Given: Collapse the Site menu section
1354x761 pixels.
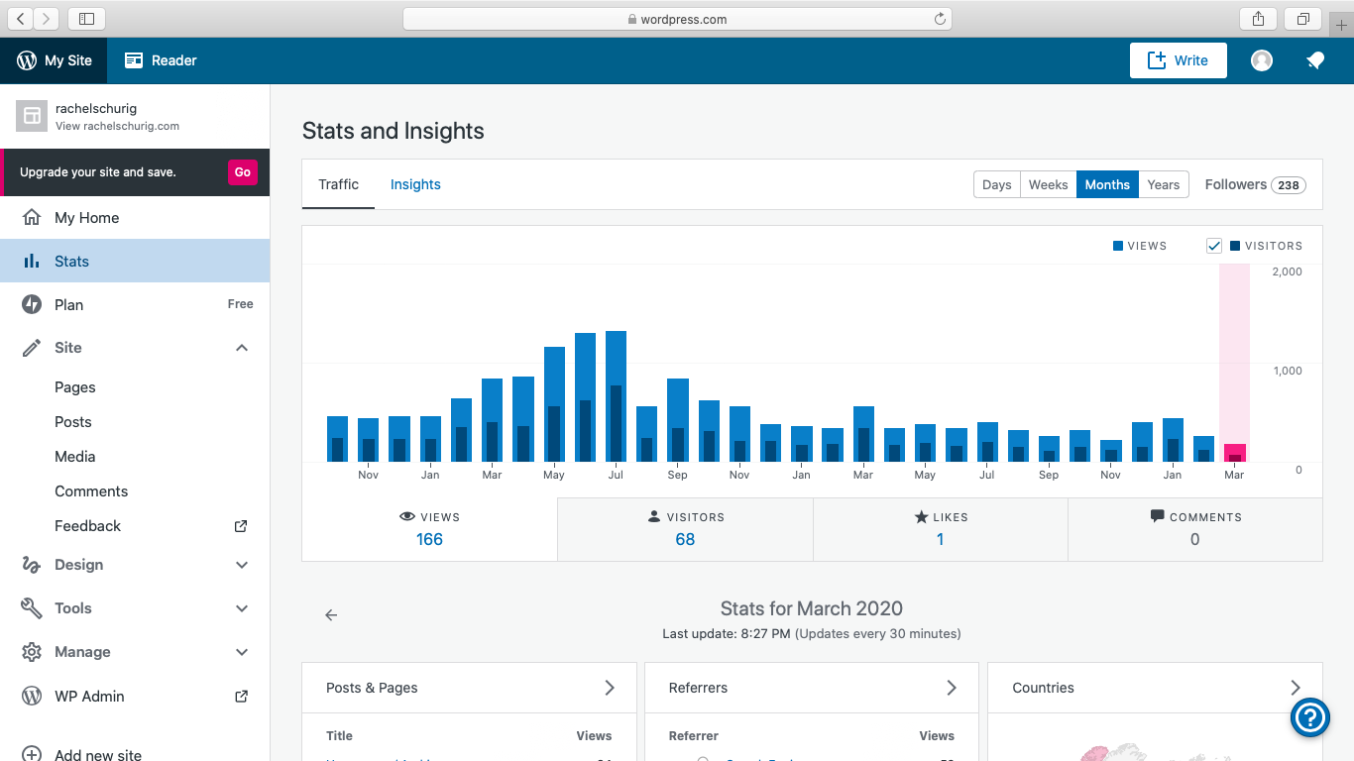Looking at the screenshot, I should coord(242,348).
